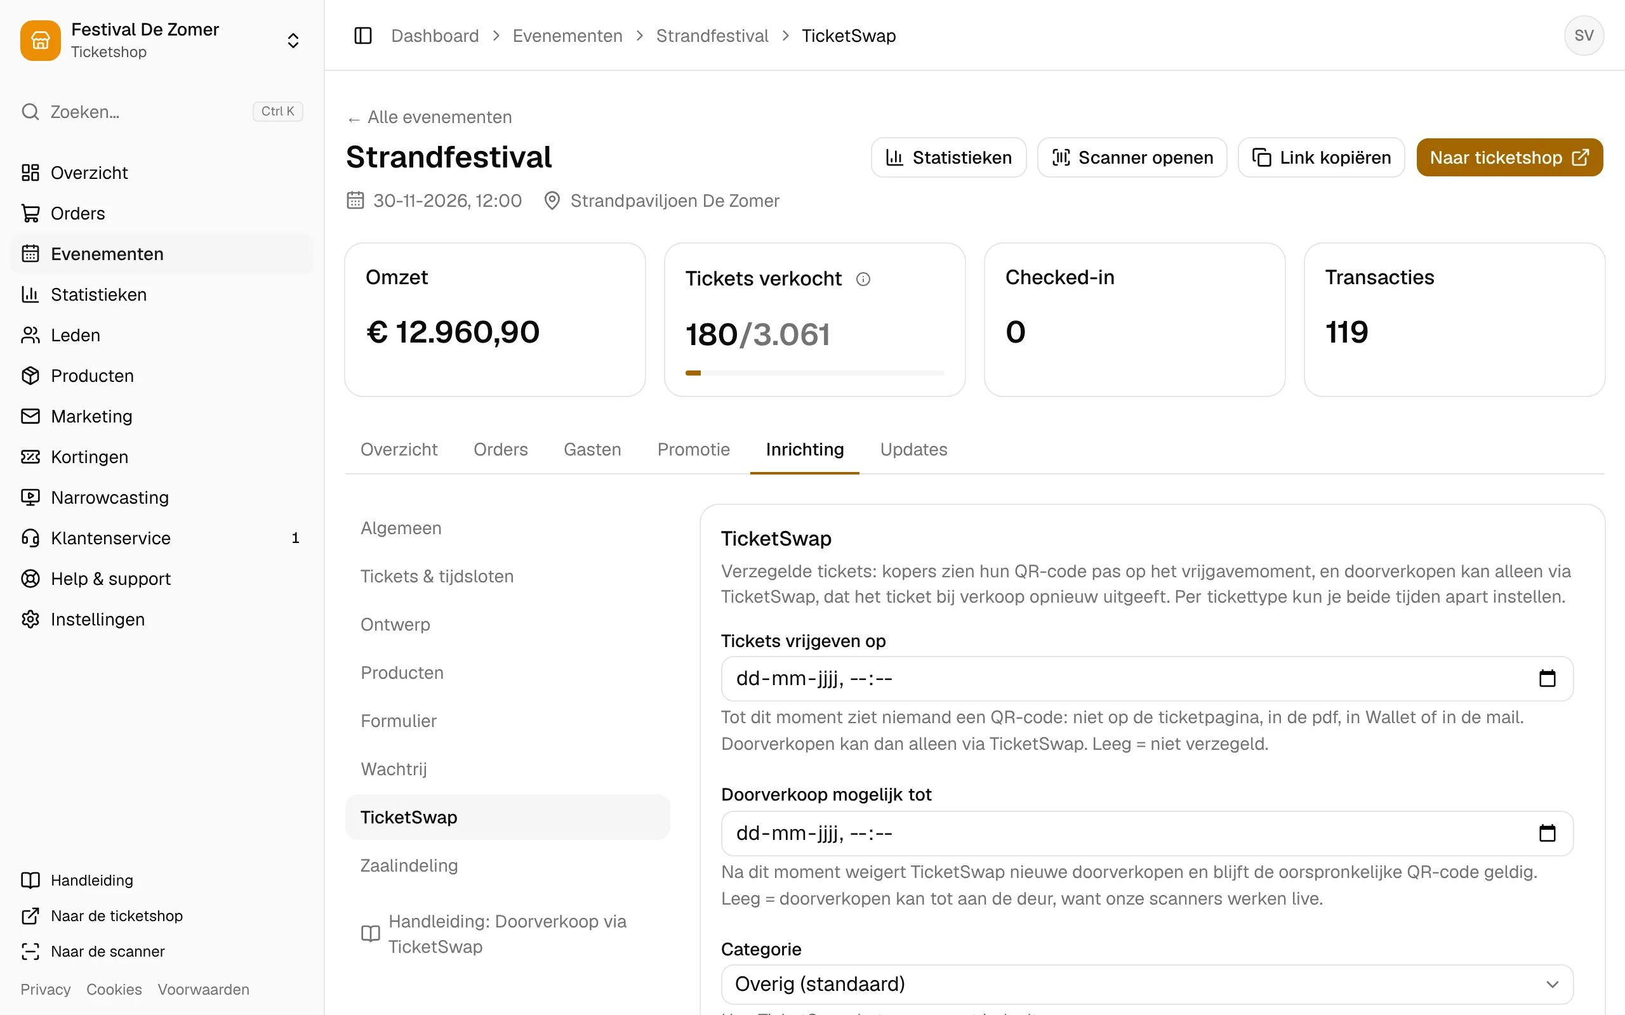The image size is (1625, 1015).
Task: Open Narrowcasting in the sidebar
Action: [161, 497]
